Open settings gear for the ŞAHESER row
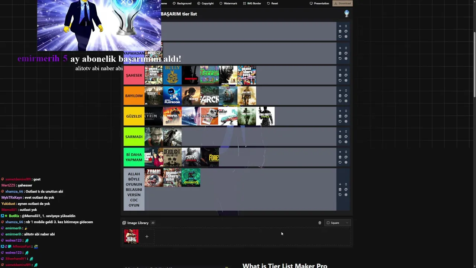The width and height of the screenshot is (476, 268). (x=346, y=80)
